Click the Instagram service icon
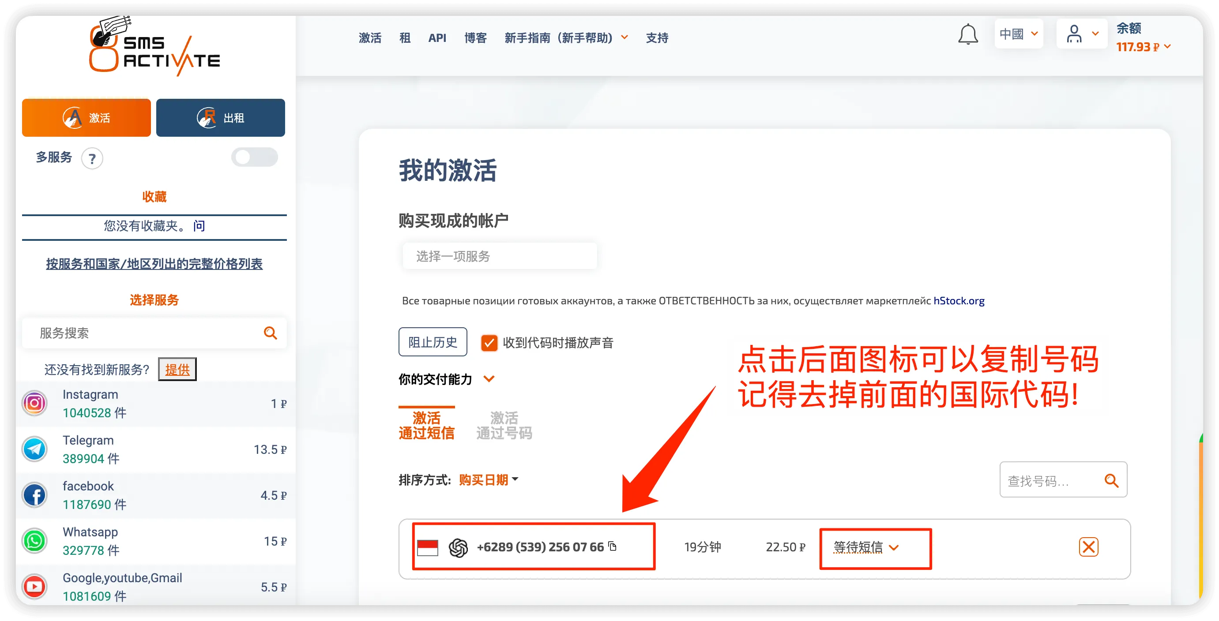The image size is (1219, 621). (x=34, y=404)
